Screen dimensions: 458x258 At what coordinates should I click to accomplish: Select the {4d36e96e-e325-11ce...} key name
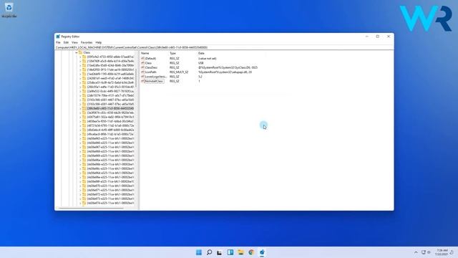click(110, 177)
